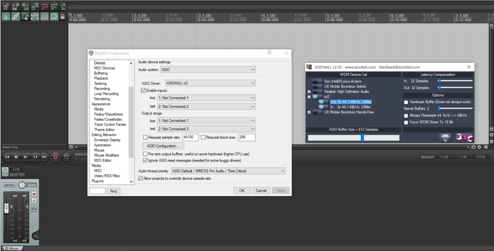Viewport: 494px width, 251px height.
Task: Click the New Project toolbar icon
Action: click(6, 6)
